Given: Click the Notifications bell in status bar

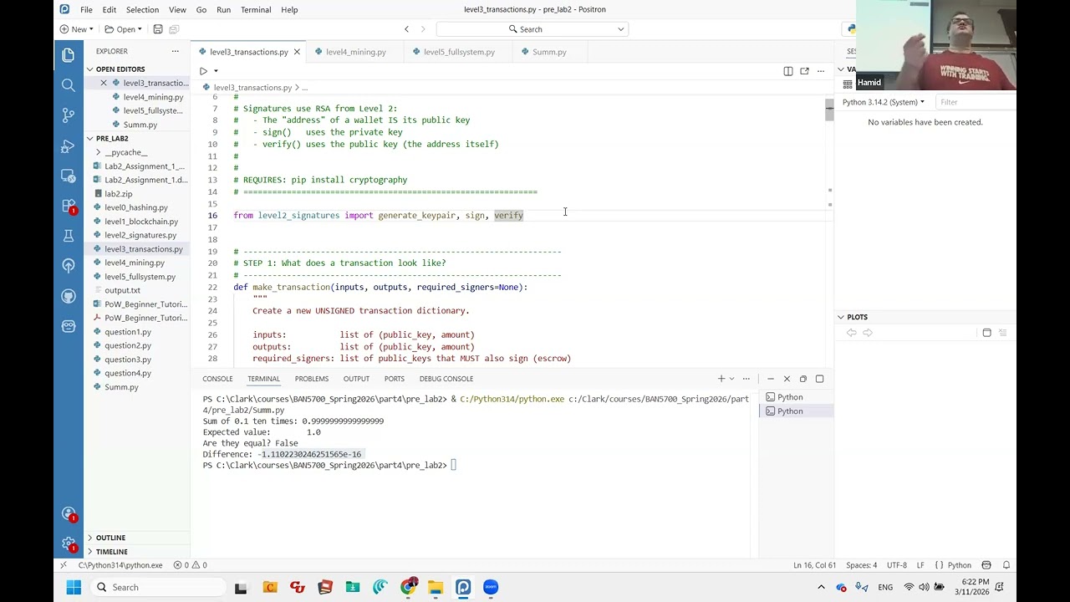Looking at the screenshot, I should (x=1006, y=565).
